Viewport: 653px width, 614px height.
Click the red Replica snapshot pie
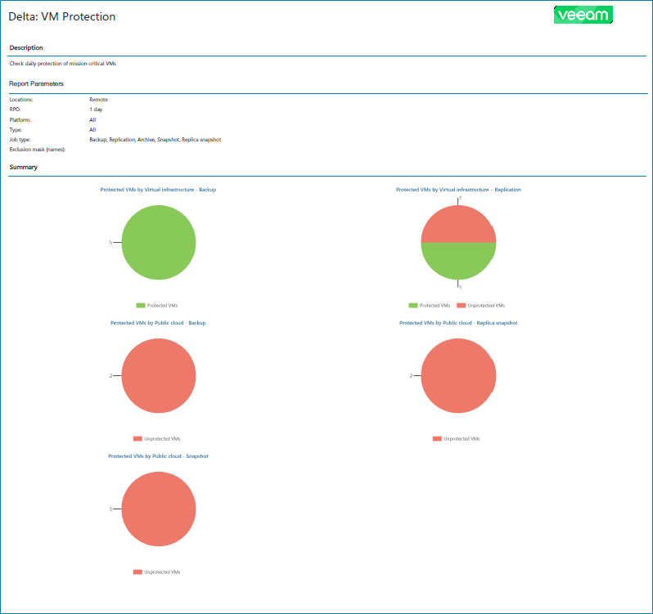click(458, 375)
